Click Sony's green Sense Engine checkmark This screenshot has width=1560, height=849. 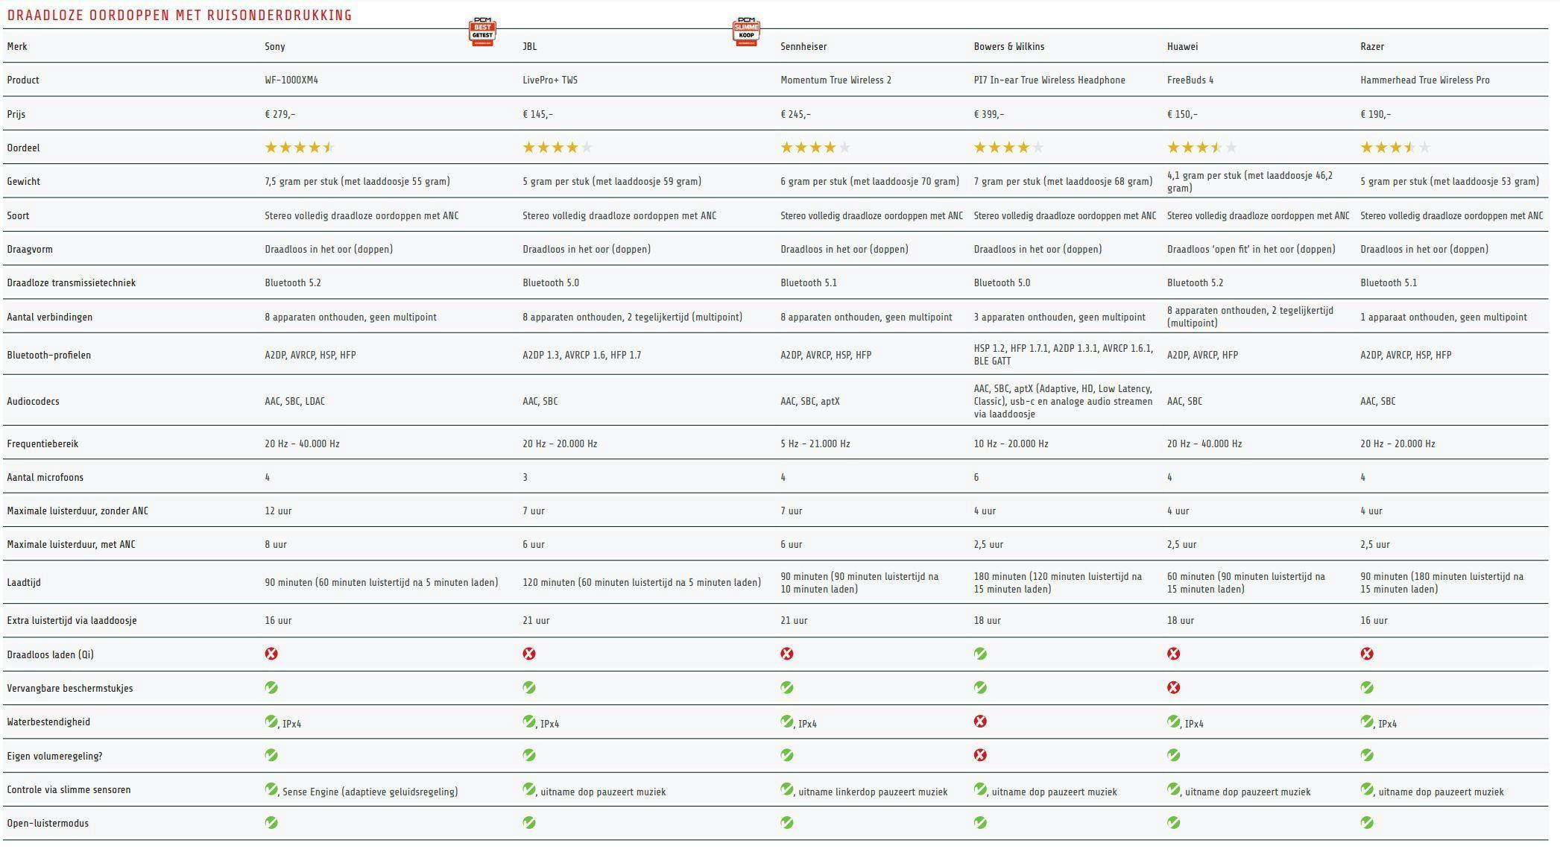click(x=271, y=789)
